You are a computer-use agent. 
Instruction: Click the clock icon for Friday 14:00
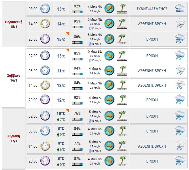[45, 23]
